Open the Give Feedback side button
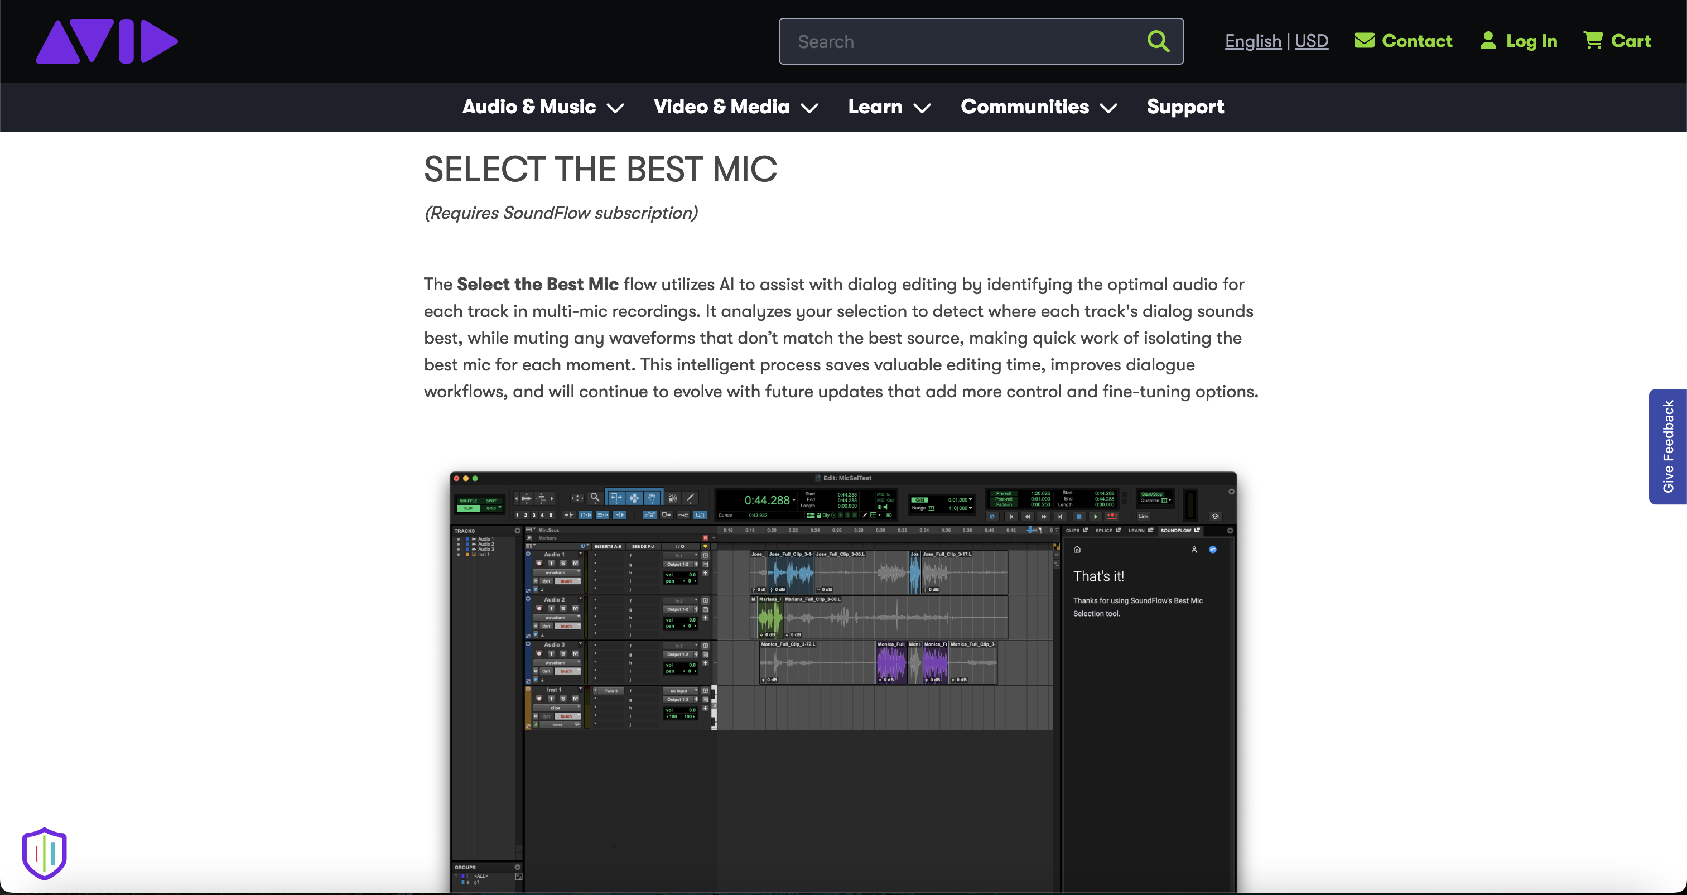The height and width of the screenshot is (895, 1687). pos(1667,446)
